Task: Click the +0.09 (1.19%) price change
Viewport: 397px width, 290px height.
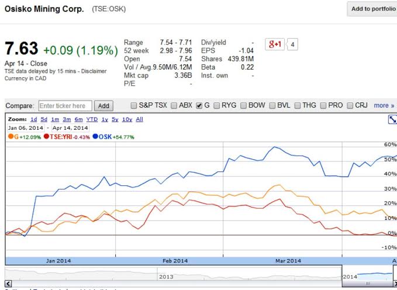Action: pos(81,50)
